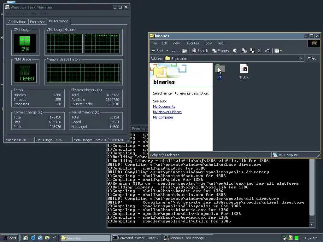
Task: Select the Performance tab
Action: (x=58, y=21)
